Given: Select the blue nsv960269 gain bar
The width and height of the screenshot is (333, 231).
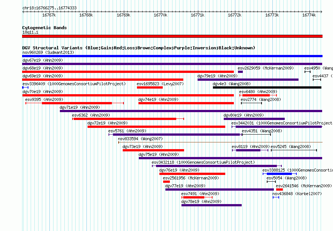Looking at the screenshot, I should click(x=172, y=56).
